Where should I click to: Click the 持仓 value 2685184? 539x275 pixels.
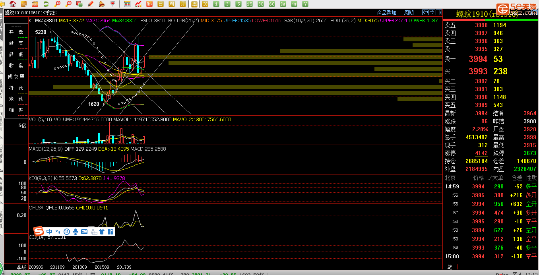[477, 161]
